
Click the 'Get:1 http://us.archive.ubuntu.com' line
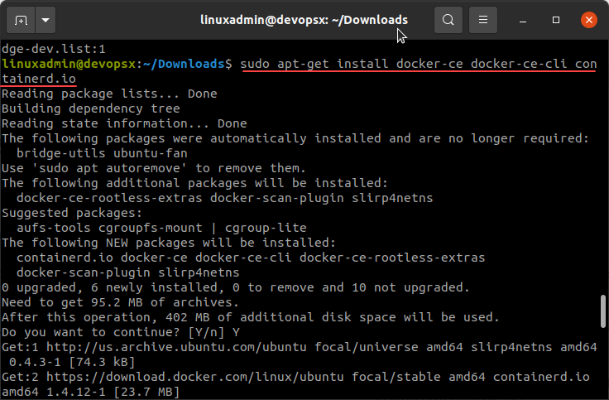click(300, 347)
